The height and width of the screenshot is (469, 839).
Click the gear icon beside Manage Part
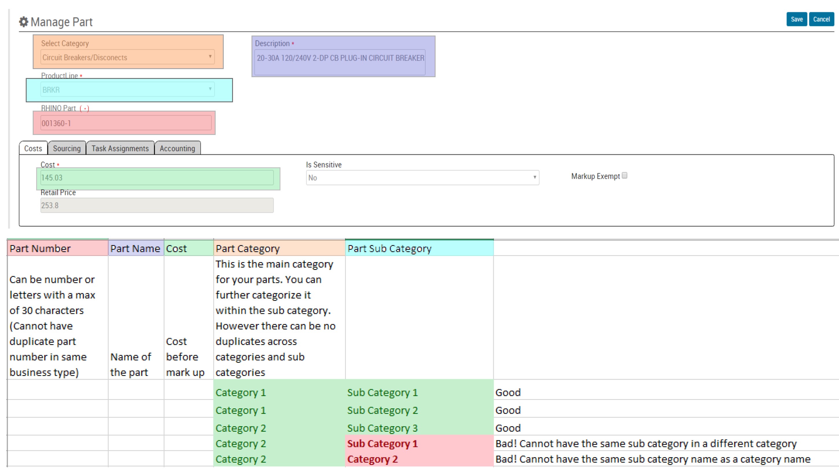point(24,22)
